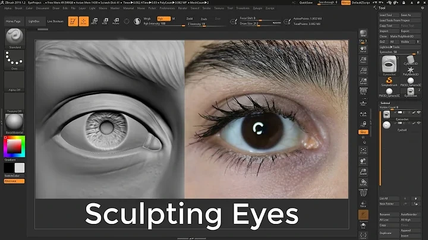
Task: Toggle Line Fill PolyF wireframe display
Action: (363, 192)
